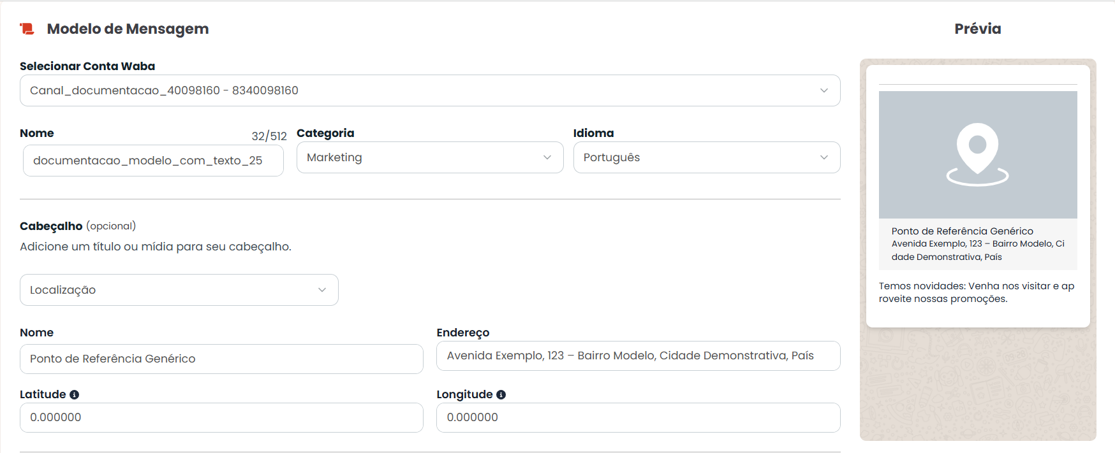Click the chevron in the Categoria field
Image resolution: width=1115 pixels, height=453 pixels.
[547, 157]
